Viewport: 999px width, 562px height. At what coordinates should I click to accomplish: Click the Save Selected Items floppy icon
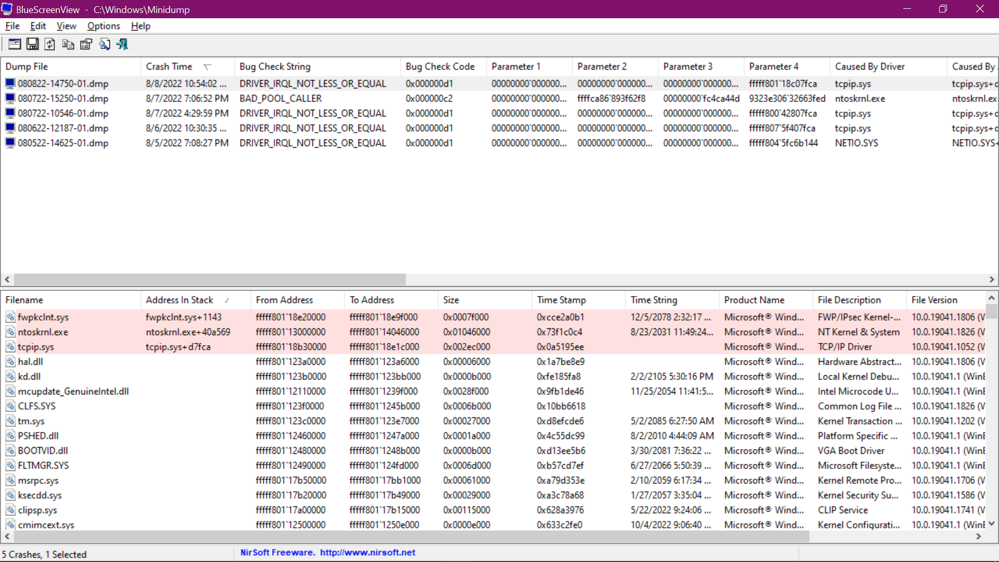click(32, 44)
